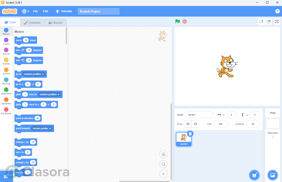Screen dimensions: 282x182
Task: Show the sprite using the eye icon
Action: point(188,124)
